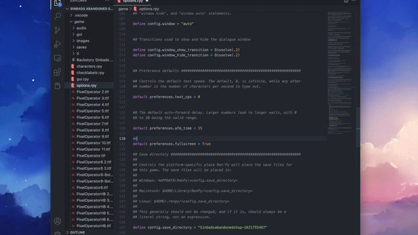The image size is (418, 235).
Task: Click the unsaved dot on options.rpy tab
Action: point(147,1)
